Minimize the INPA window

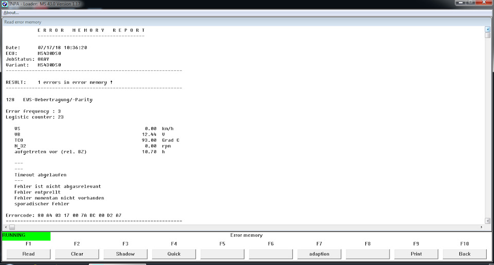point(460,3)
